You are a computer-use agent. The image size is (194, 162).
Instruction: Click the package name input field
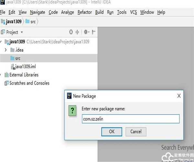coord(131,119)
